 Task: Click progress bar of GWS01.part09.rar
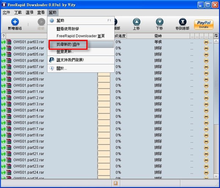(104, 79)
